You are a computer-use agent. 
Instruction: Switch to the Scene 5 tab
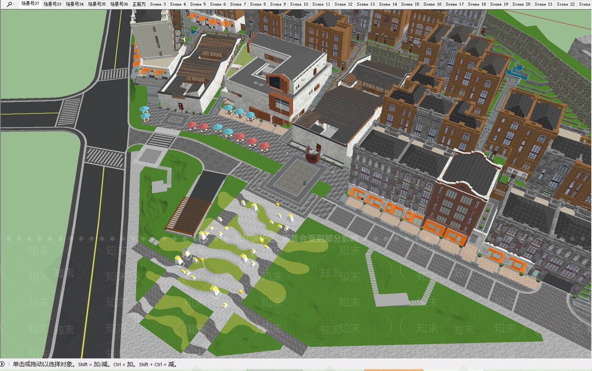point(198,4)
